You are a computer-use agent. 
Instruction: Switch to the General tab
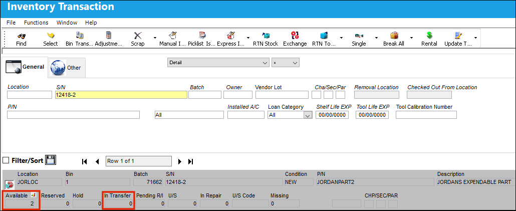coord(25,67)
